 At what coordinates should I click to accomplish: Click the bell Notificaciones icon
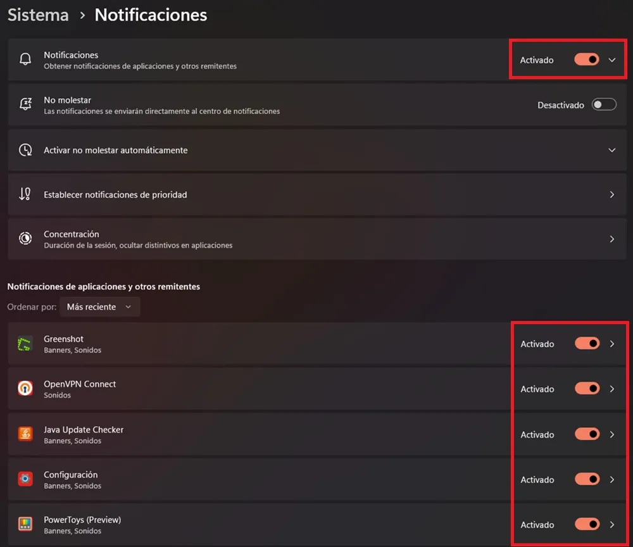point(25,60)
